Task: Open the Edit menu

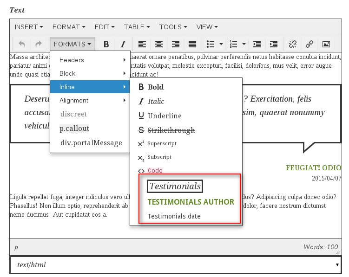Action: [x=105, y=27]
